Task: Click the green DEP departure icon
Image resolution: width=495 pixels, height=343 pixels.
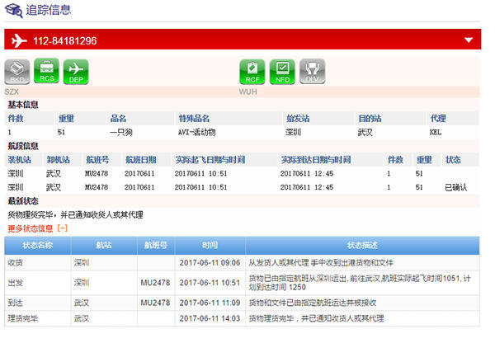Action: coord(76,72)
